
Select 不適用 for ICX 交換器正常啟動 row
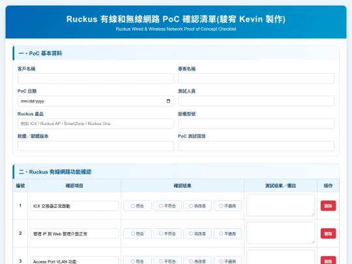227,205
